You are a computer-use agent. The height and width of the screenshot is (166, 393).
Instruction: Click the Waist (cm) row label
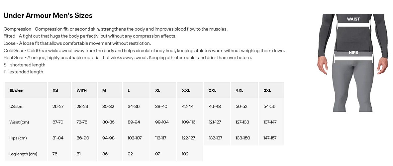[x=19, y=122]
